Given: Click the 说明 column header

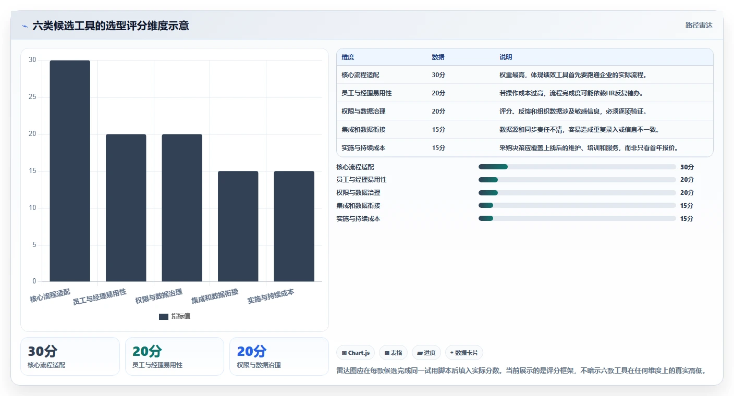Looking at the screenshot, I should click(506, 57).
